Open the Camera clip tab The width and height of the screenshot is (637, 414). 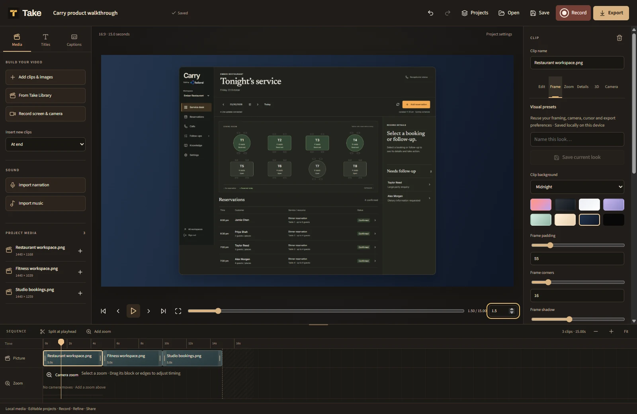pos(611,87)
